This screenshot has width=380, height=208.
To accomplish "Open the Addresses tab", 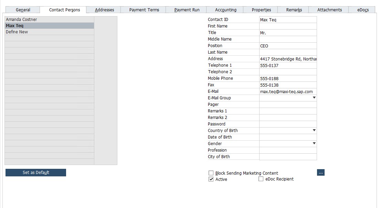I will (104, 10).
